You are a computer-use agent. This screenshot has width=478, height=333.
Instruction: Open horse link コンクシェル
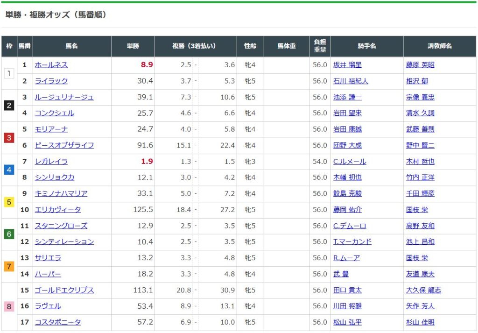(55, 113)
